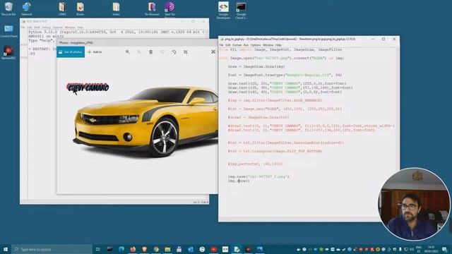
Task: Rotate the photo in Photos toolbar
Action: click(x=174, y=52)
